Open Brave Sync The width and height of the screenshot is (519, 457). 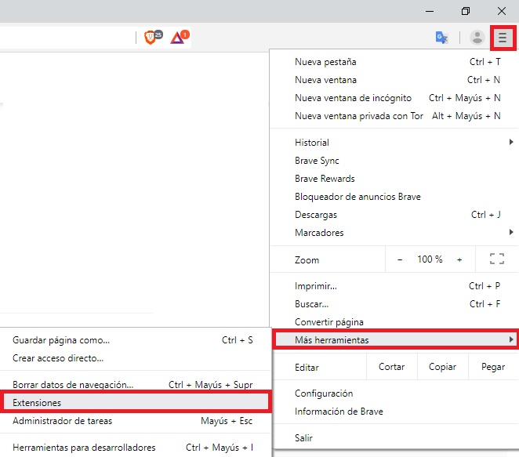(x=394, y=161)
